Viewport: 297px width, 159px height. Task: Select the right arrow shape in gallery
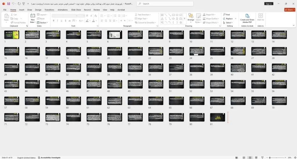point(173,19)
